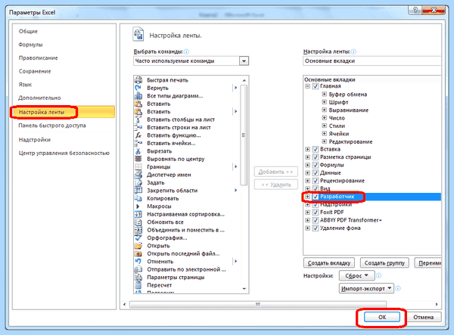The height and width of the screenshot is (335, 454).
Task: Collapse the Главная tree node
Action: click(307, 86)
